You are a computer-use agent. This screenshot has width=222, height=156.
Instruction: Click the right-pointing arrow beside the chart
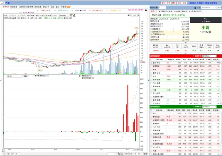tap(148, 80)
